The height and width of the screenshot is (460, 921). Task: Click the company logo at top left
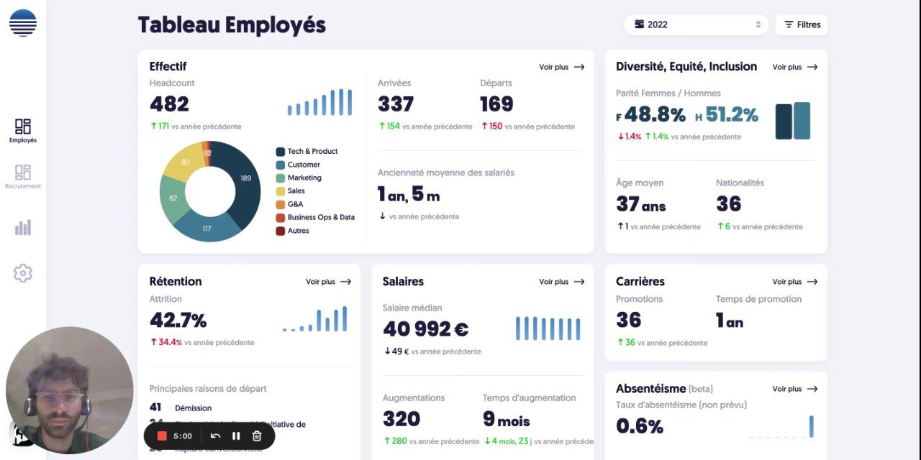[23, 23]
